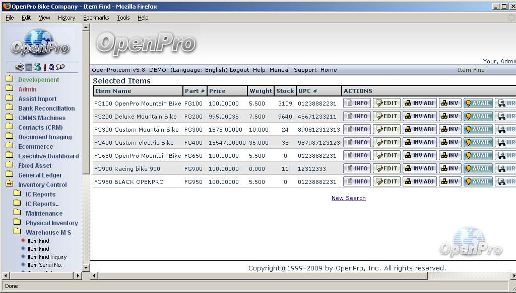
Task: Open the History menu
Action: [67, 18]
